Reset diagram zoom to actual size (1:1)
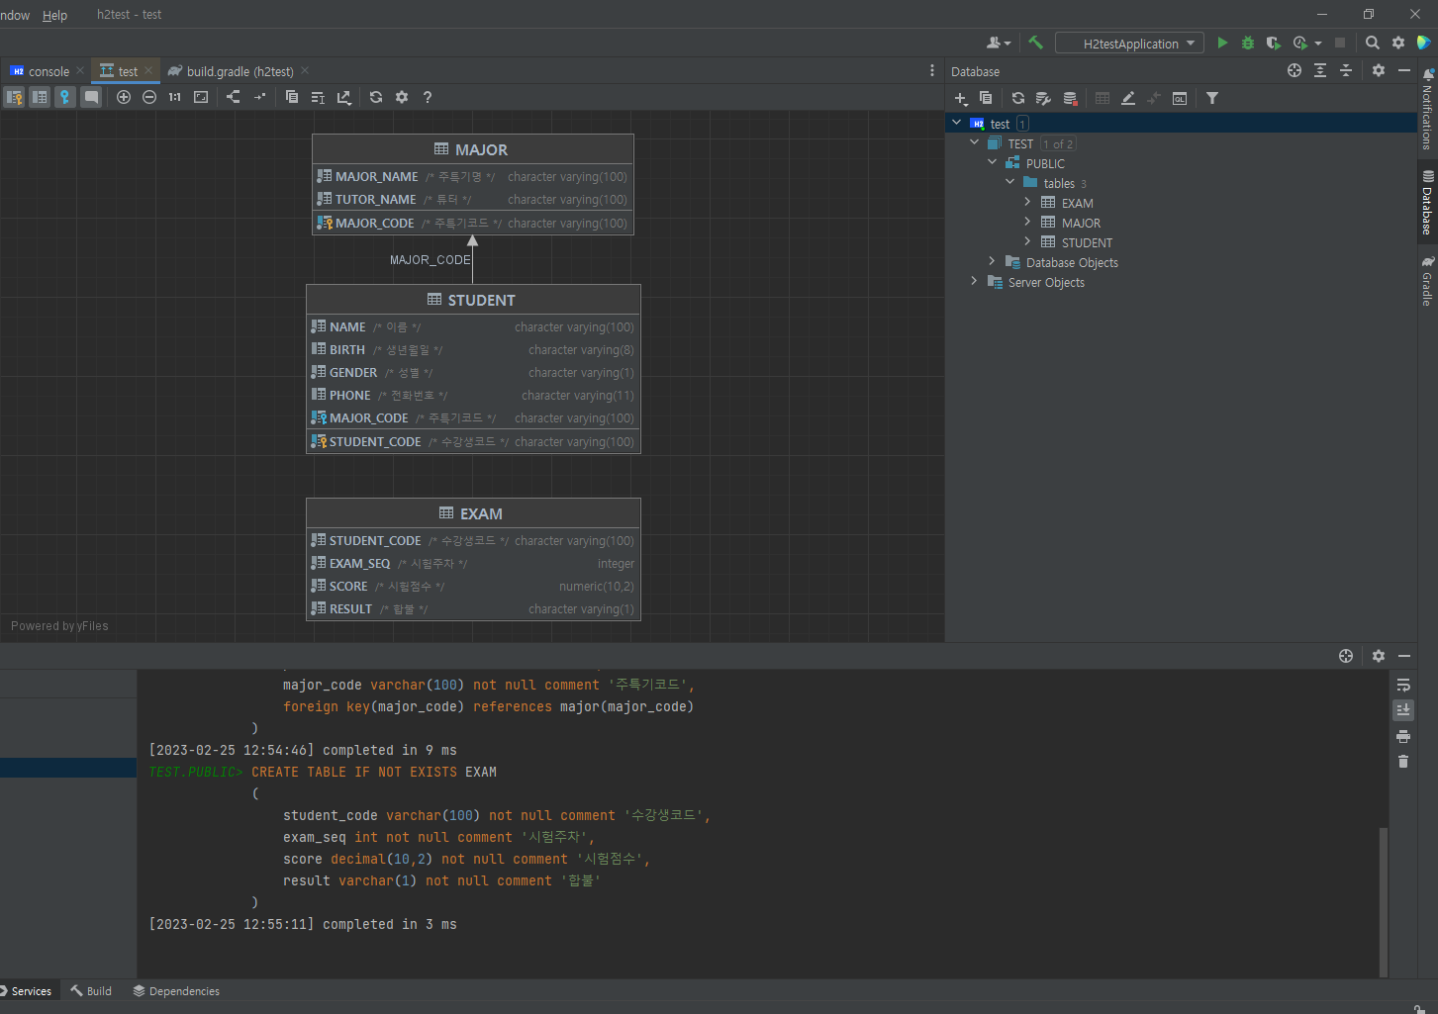1438x1014 pixels. (174, 97)
